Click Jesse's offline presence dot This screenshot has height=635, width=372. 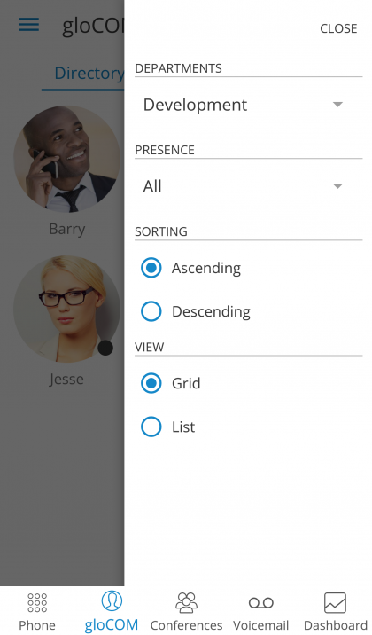[x=105, y=348]
